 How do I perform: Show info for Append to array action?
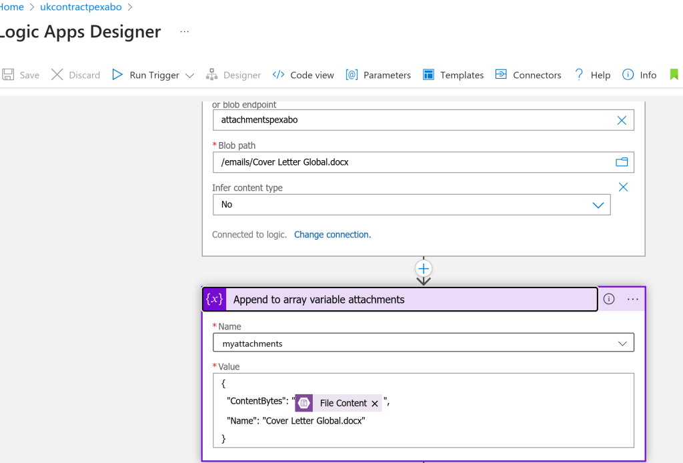point(609,299)
